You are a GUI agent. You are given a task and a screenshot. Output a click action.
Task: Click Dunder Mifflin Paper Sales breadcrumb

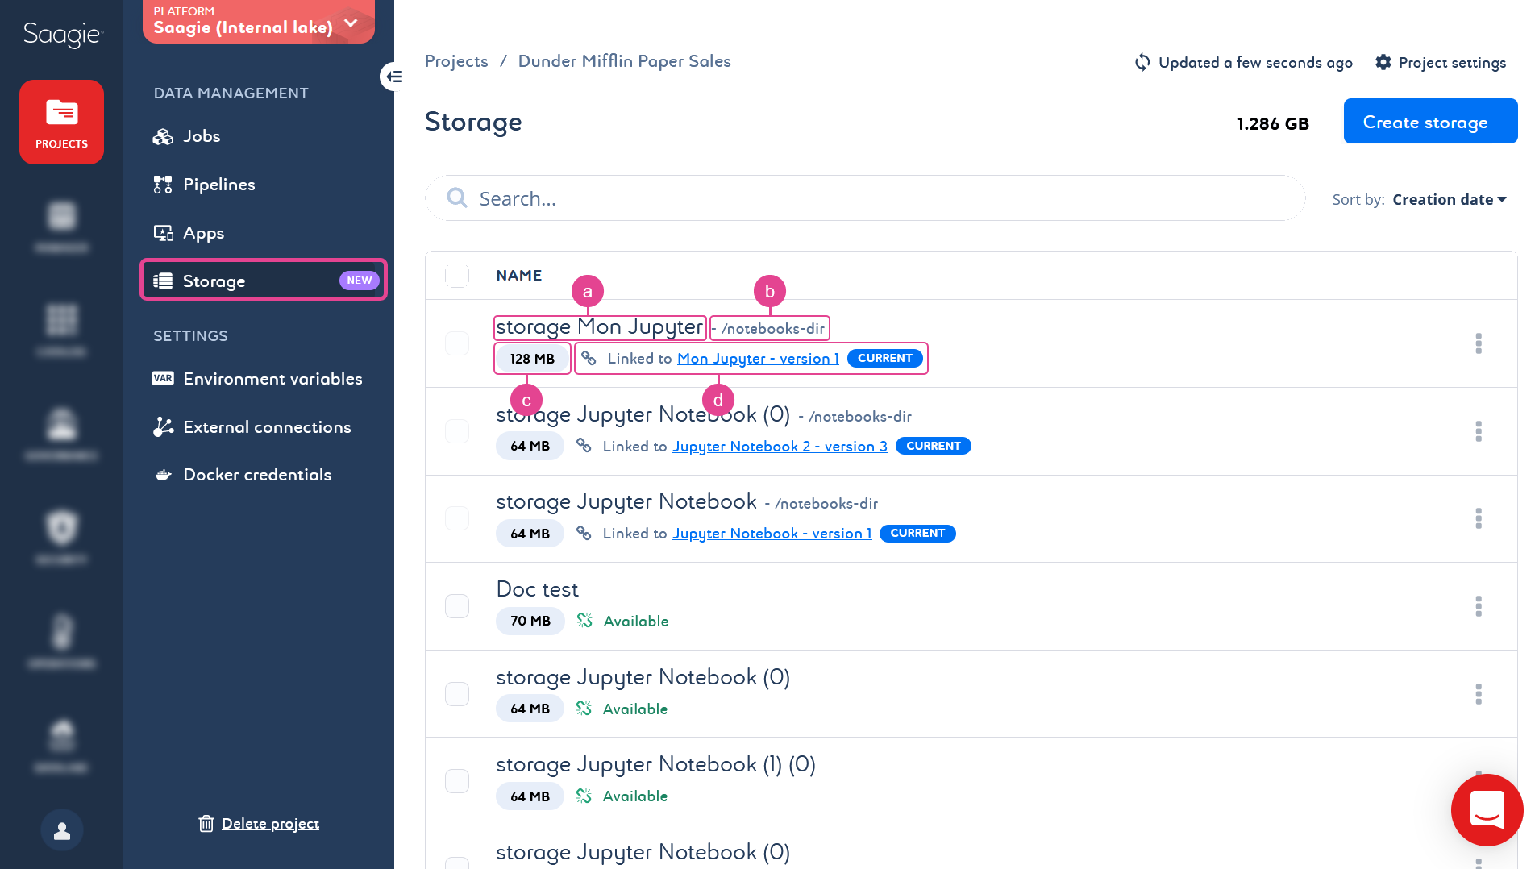pyautogui.click(x=624, y=61)
